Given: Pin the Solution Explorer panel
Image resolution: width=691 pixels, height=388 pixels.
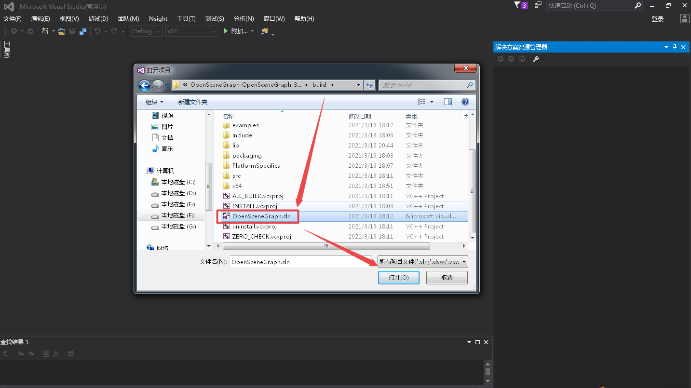Looking at the screenshot, I should (x=675, y=47).
